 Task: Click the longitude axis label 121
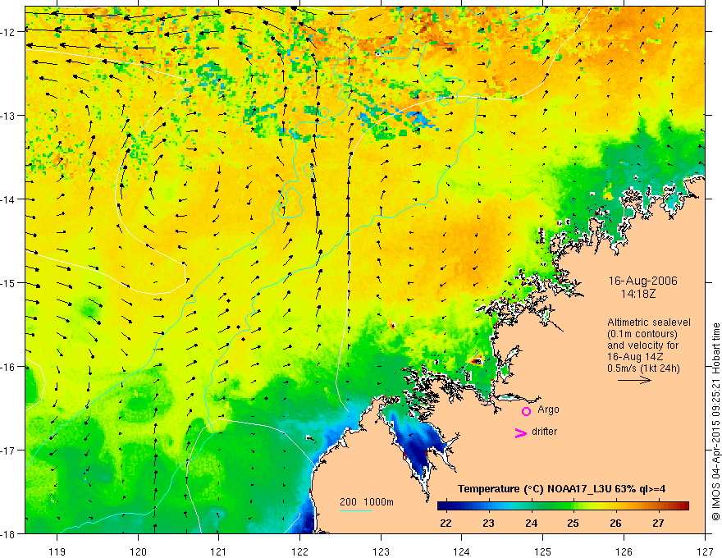tap(219, 551)
